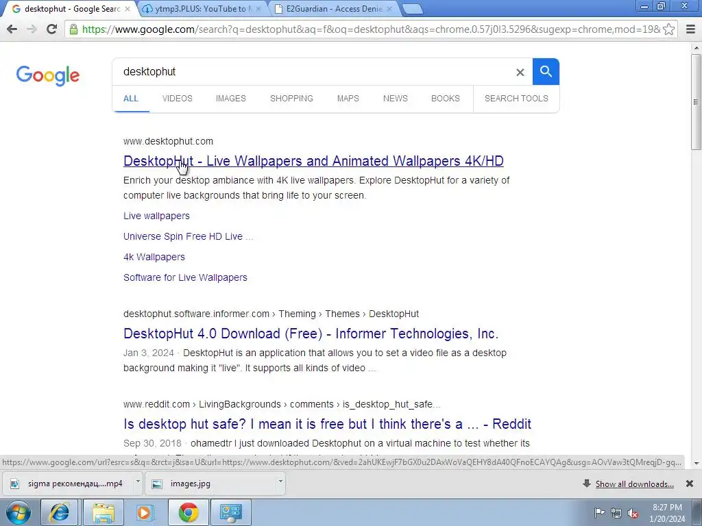The image size is (702, 526).
Task: Select the VIDEOS search filter
Action: tap(178, 99)
